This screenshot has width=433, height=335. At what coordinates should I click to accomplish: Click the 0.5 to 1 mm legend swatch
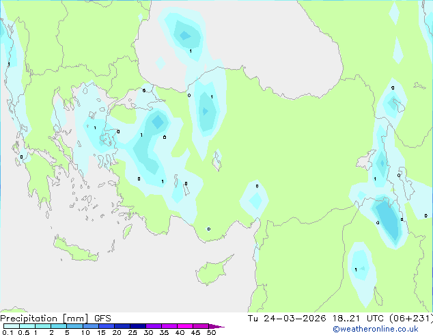[27, 326]
